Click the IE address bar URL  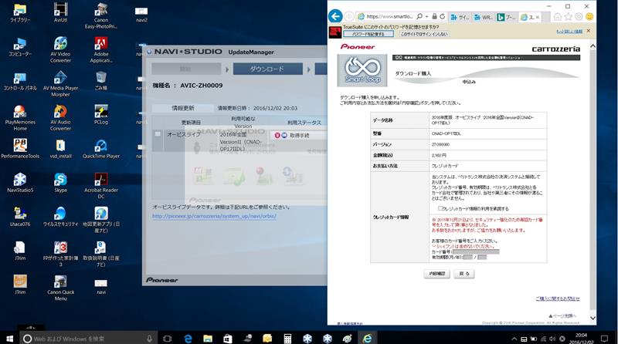[x=389, y=16]
